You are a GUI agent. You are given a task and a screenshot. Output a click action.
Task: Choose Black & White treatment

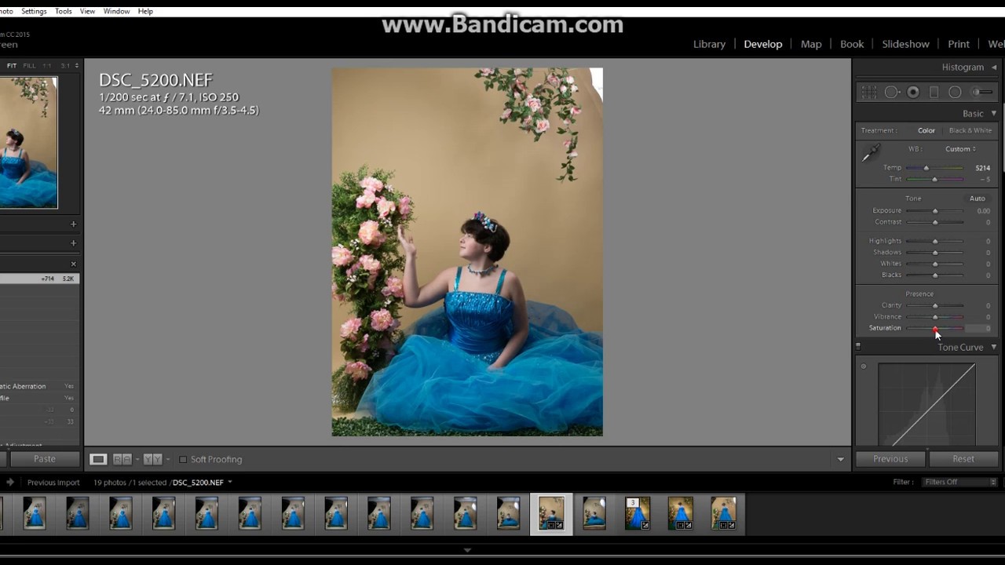pyautogui.click(x=970, y=130)
